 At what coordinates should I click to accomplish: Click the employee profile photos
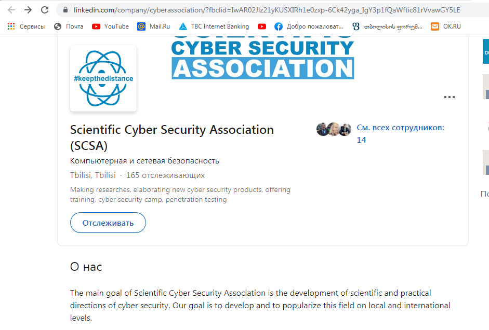point(334,129)
